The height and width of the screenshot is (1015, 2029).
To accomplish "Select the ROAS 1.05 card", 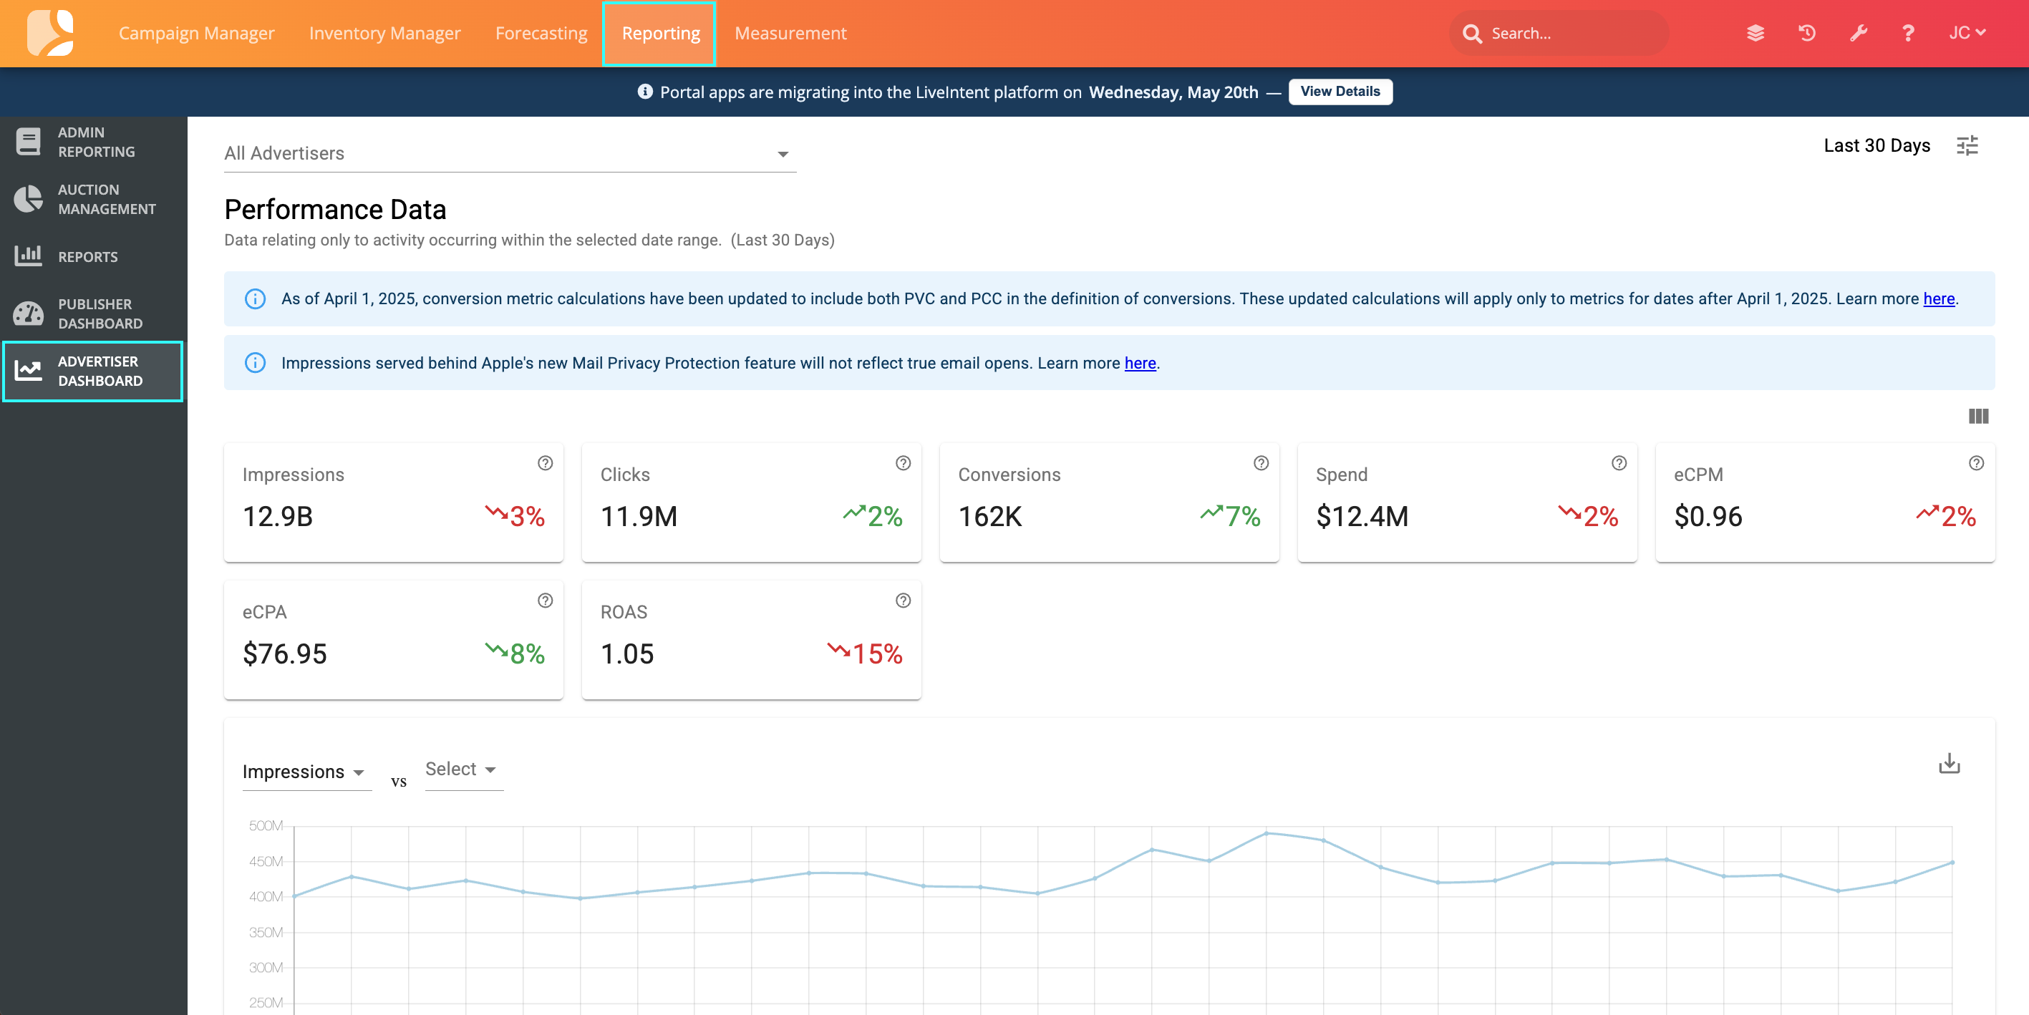I will pyautogui.click(x=750, y=639).
